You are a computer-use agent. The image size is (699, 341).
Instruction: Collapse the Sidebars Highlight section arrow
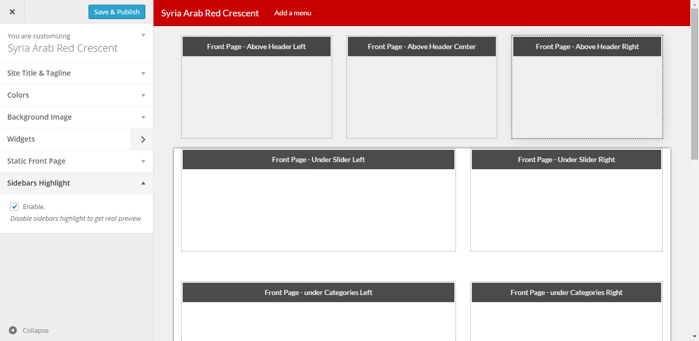tap(143, 183)
